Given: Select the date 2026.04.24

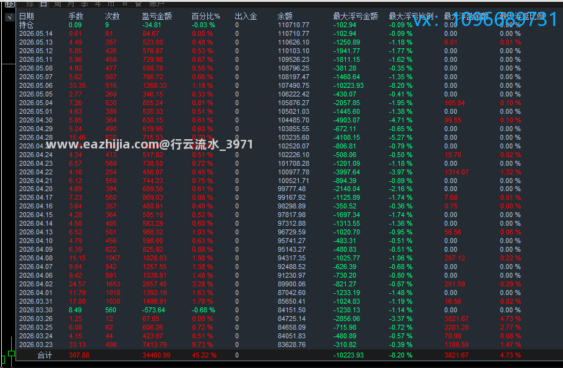Looking at the screenshot, I should tap(36, 155).
